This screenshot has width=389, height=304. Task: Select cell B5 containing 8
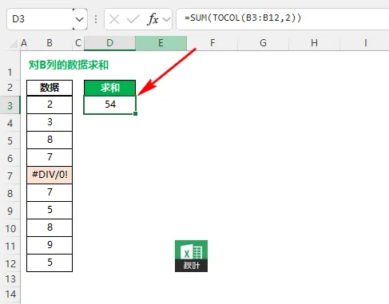[x=50, y=140]
